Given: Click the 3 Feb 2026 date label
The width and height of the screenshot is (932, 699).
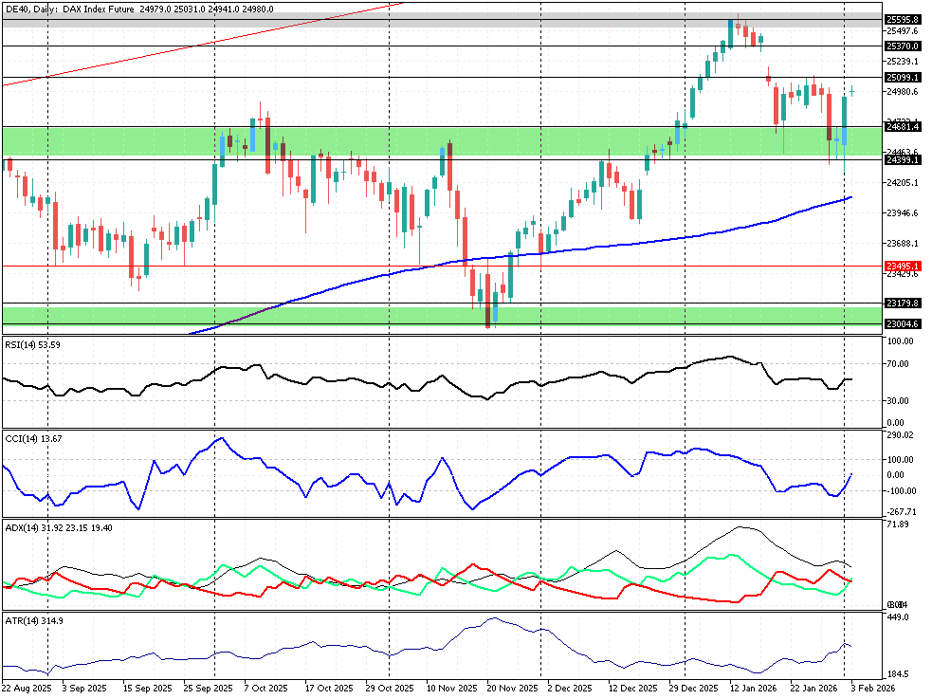Looking at the screenshot, I should pyautogui.click(x=870, y=687).
